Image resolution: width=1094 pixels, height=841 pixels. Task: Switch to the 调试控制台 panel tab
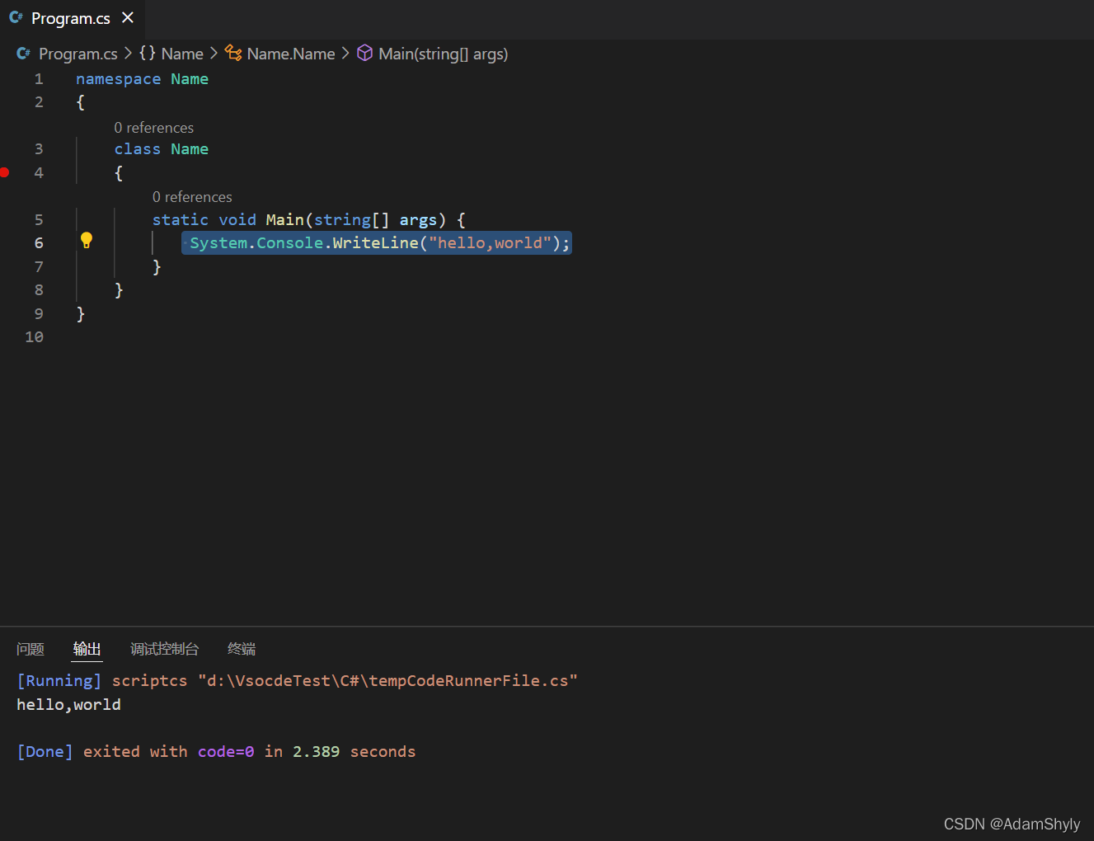[164, 649]
